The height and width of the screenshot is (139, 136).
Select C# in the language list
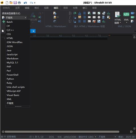pyautogui.click(x=18, y=26)
